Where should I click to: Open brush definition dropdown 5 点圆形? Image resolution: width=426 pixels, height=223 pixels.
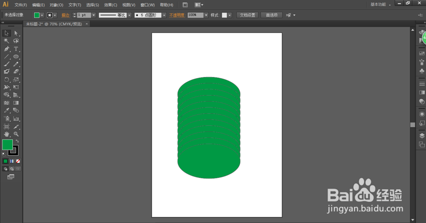pos(164,15)
